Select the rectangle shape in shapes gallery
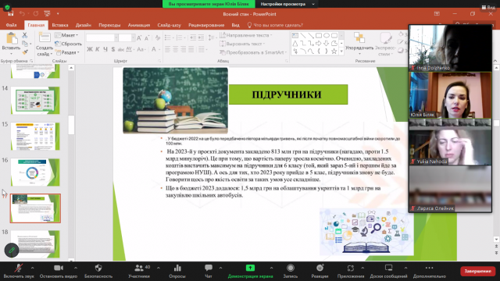The height and width of the screenshot is (281, 500). click(319, 35)
